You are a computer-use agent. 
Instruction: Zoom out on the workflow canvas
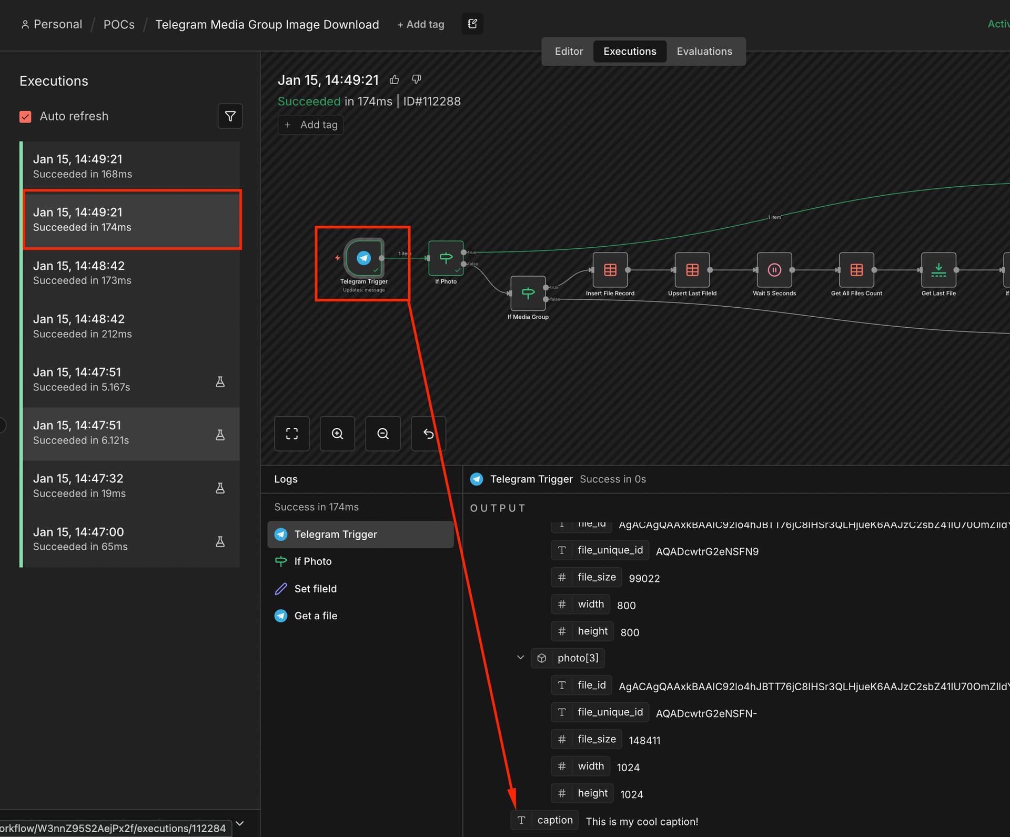[x=383, y=433]
